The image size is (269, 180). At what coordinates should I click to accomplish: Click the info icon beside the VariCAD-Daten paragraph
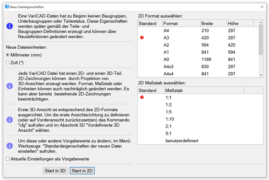tap(10, 26)
